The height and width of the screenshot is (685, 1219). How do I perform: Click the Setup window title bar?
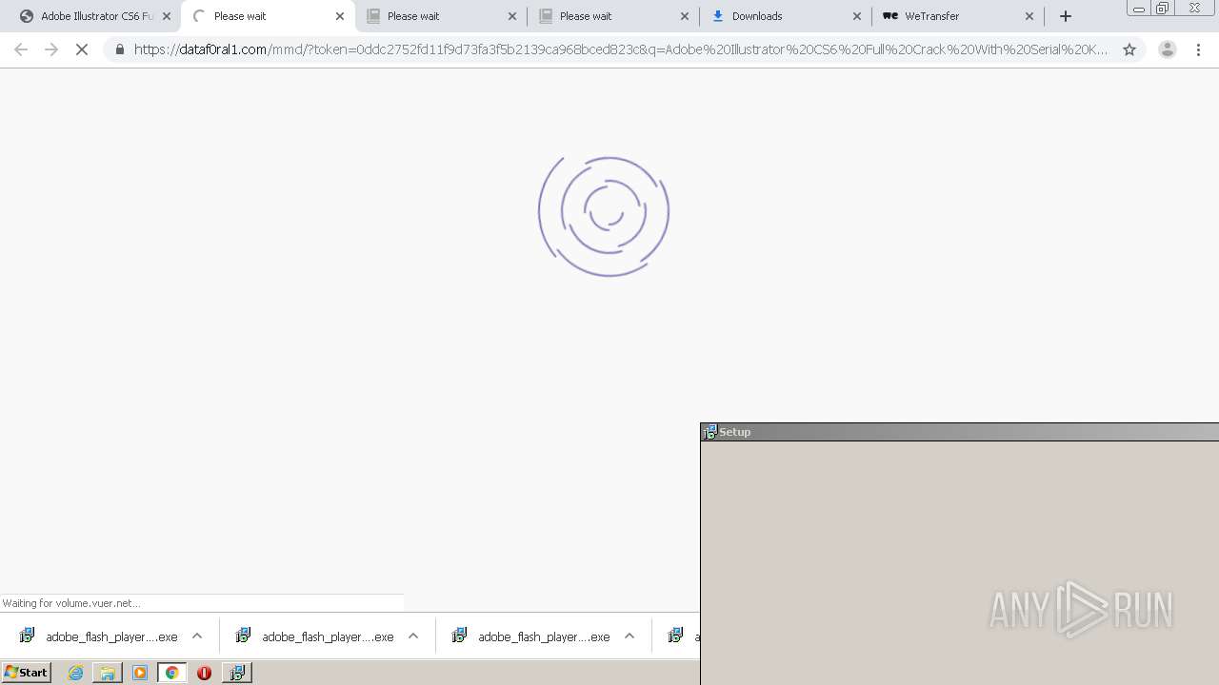click(960, 432)
